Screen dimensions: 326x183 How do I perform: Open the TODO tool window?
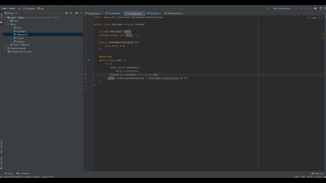point(9,173)
